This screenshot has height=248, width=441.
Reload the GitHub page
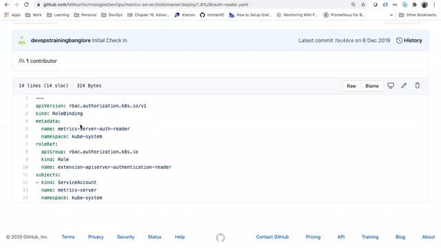tap(26, 5)
